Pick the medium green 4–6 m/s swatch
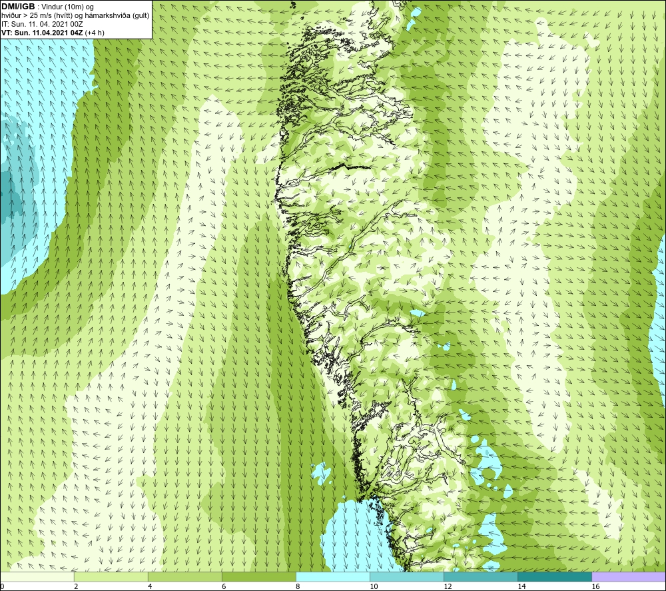This screenshot has width=666, height=591. click(184, 576)
